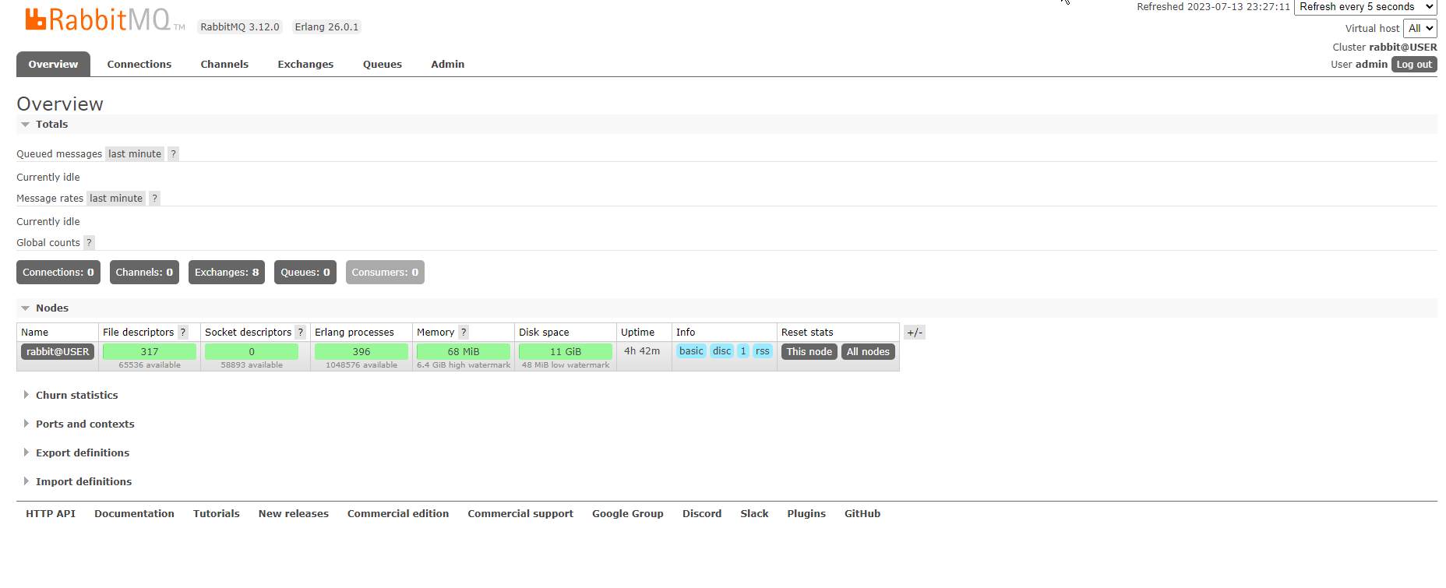Click the Channels: 0 count button
Viewport: 1446px width, 588px height.
(144, 273)
